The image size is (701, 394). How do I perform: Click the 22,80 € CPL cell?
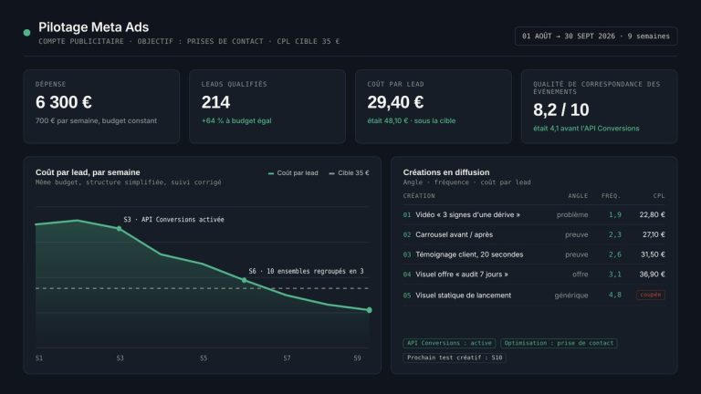pyautogui.click(x=652, y=215)
